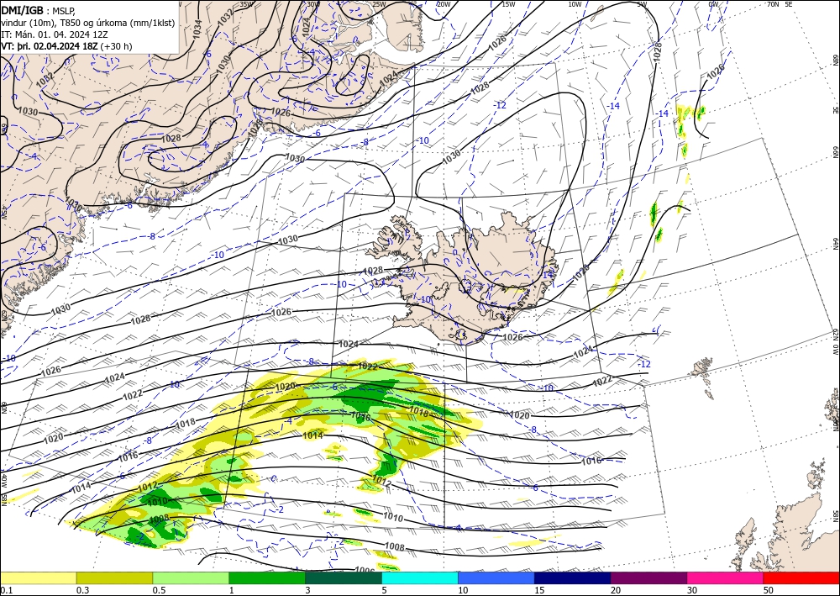Pick the cyan 5–10 legend swatch

(420, 578)
